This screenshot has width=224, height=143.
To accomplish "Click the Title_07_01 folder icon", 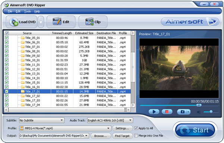I will pos(23,47).
